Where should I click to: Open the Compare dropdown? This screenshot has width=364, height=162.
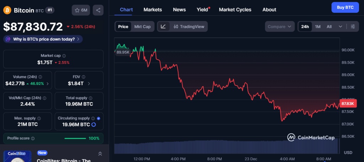[x=280, y=26]
